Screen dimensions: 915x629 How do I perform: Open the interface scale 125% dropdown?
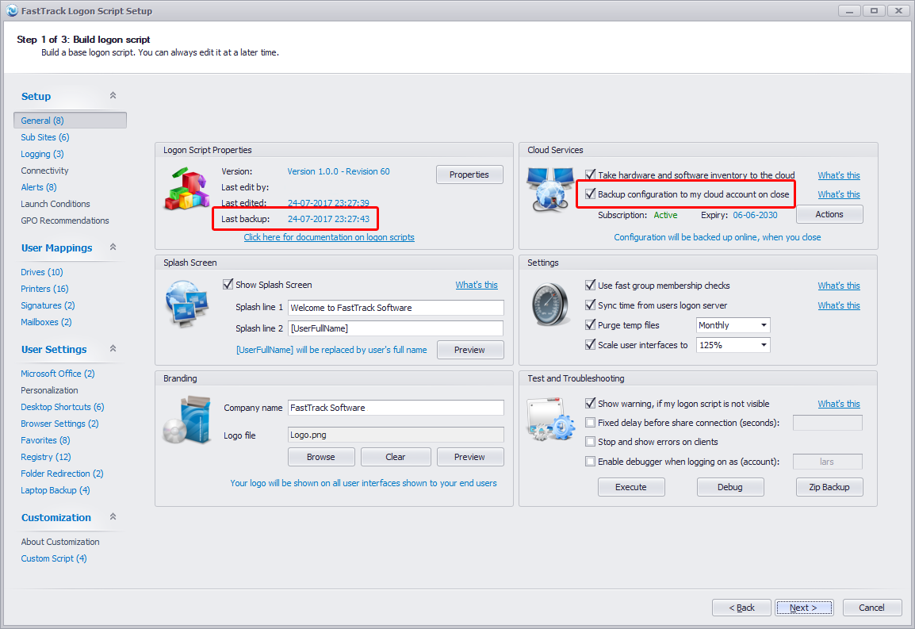733,345
